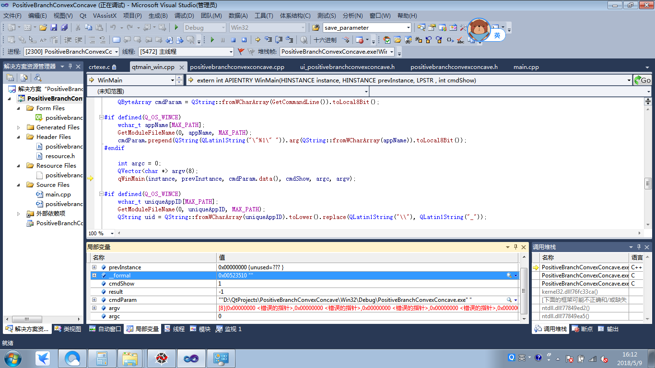Image resolution: width=655 pixels, height=368 pixels.
Task: Click the Navigate Backward toolbar icon
Action: 147,27
